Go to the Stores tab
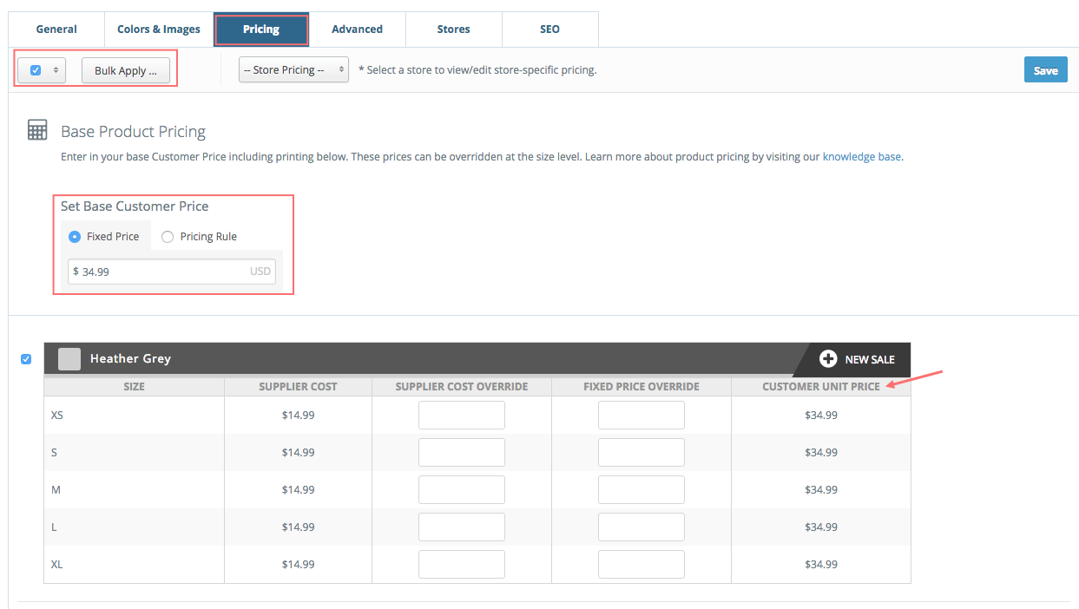The height and width of the screenshot is (609, 1079). point(453,29)
